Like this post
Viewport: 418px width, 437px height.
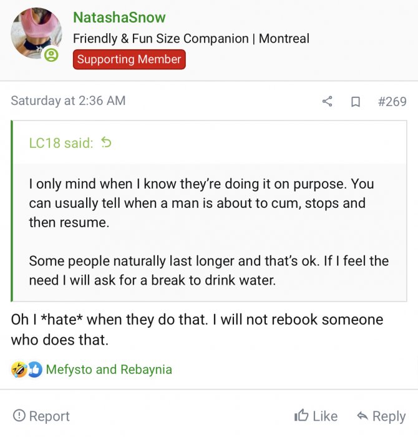click(316, 416)
